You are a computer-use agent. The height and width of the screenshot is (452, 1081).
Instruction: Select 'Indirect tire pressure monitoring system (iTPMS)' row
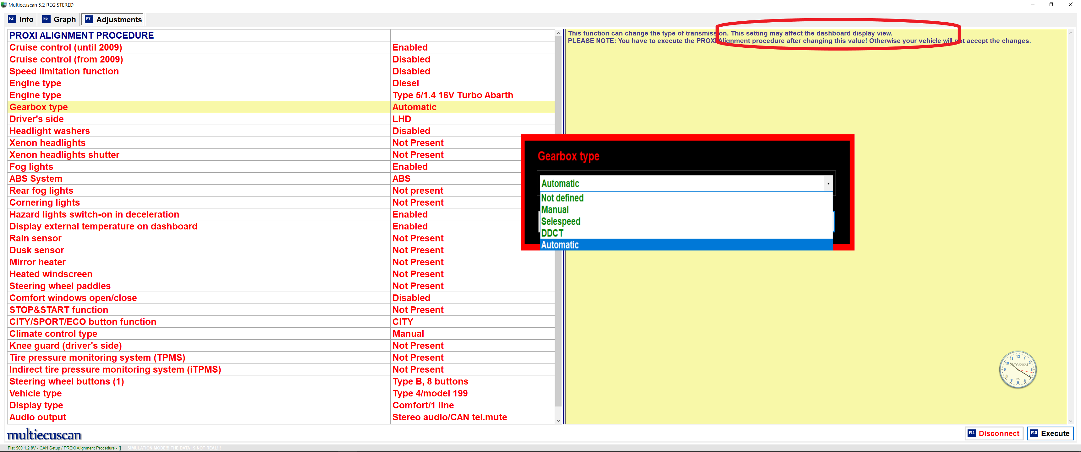(x=281, y=369)
